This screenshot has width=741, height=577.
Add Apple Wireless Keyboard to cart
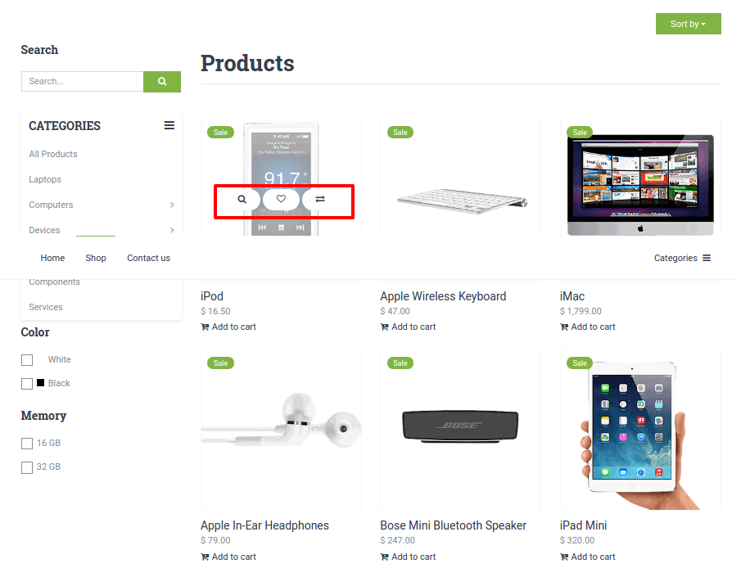409,327
